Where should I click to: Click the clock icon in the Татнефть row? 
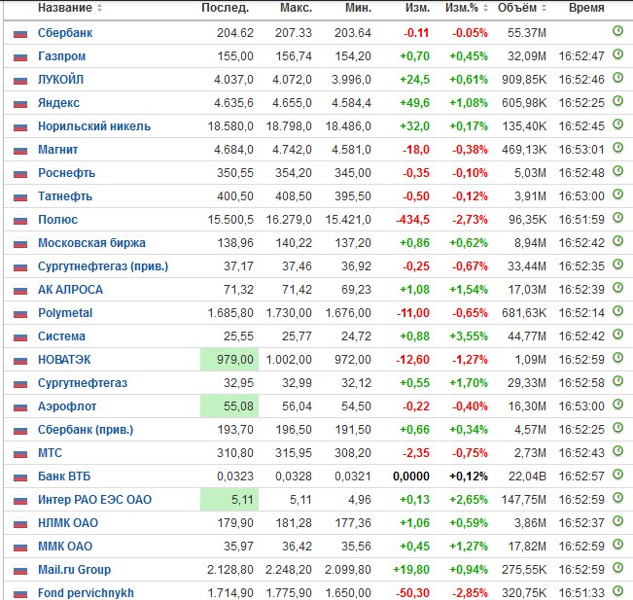click(617, 194)
